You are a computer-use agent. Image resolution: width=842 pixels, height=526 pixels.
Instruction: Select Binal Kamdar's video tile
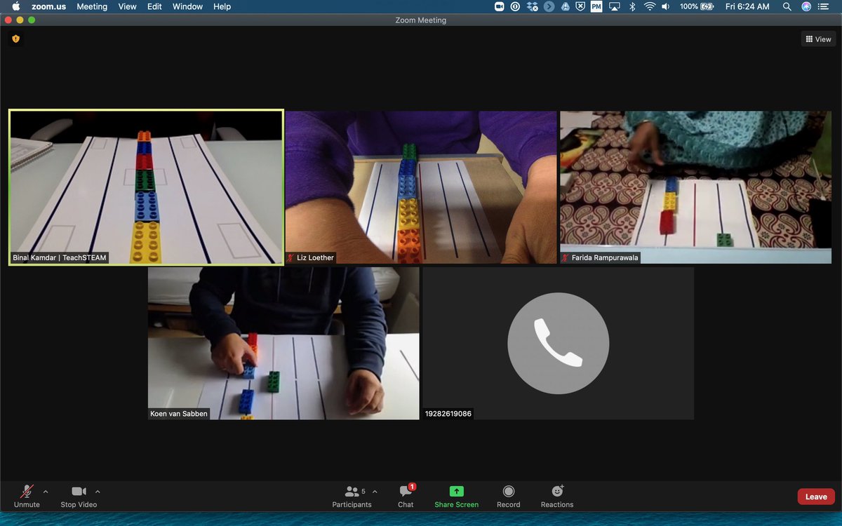coord(146,187)
